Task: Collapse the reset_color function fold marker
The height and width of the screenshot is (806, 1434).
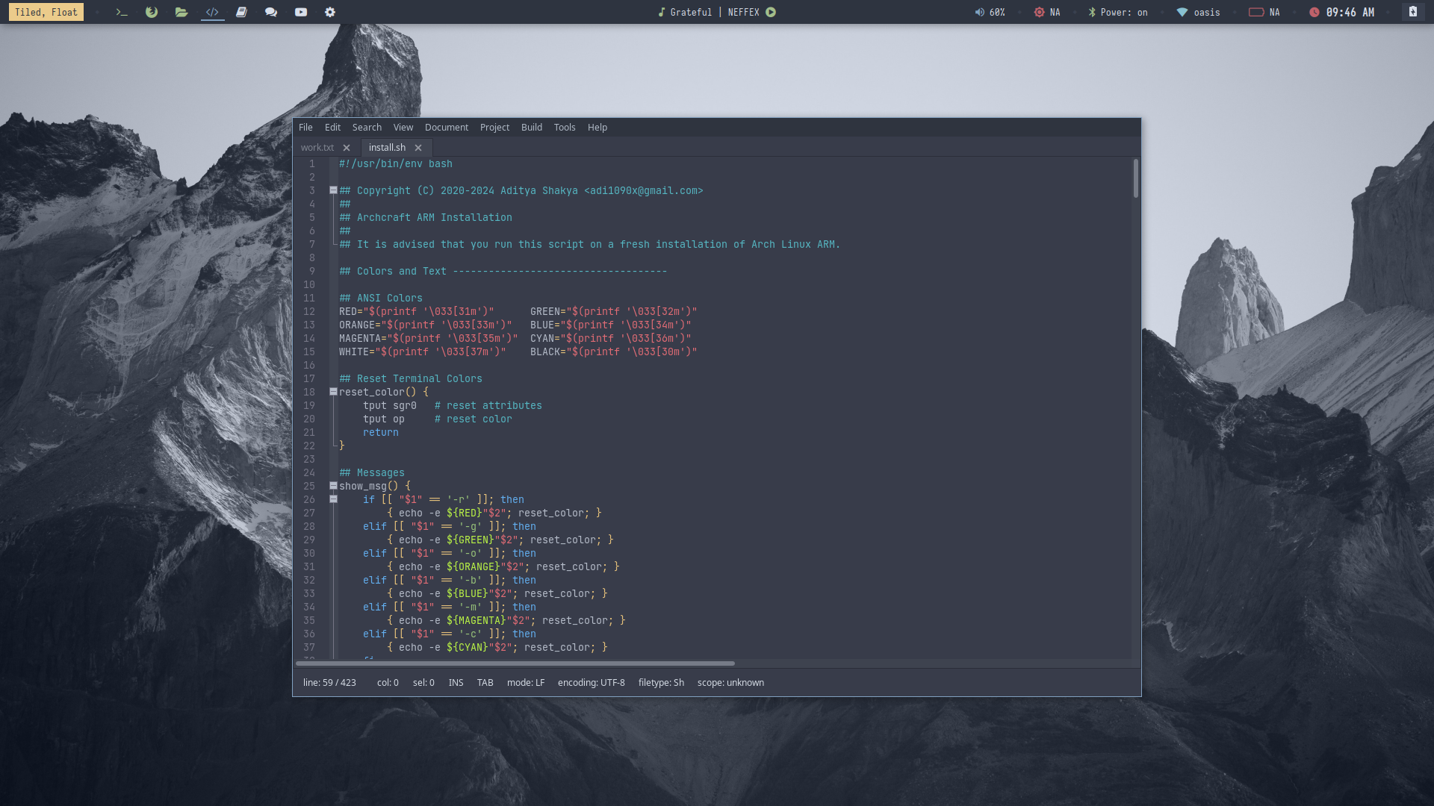Action: 333,392
